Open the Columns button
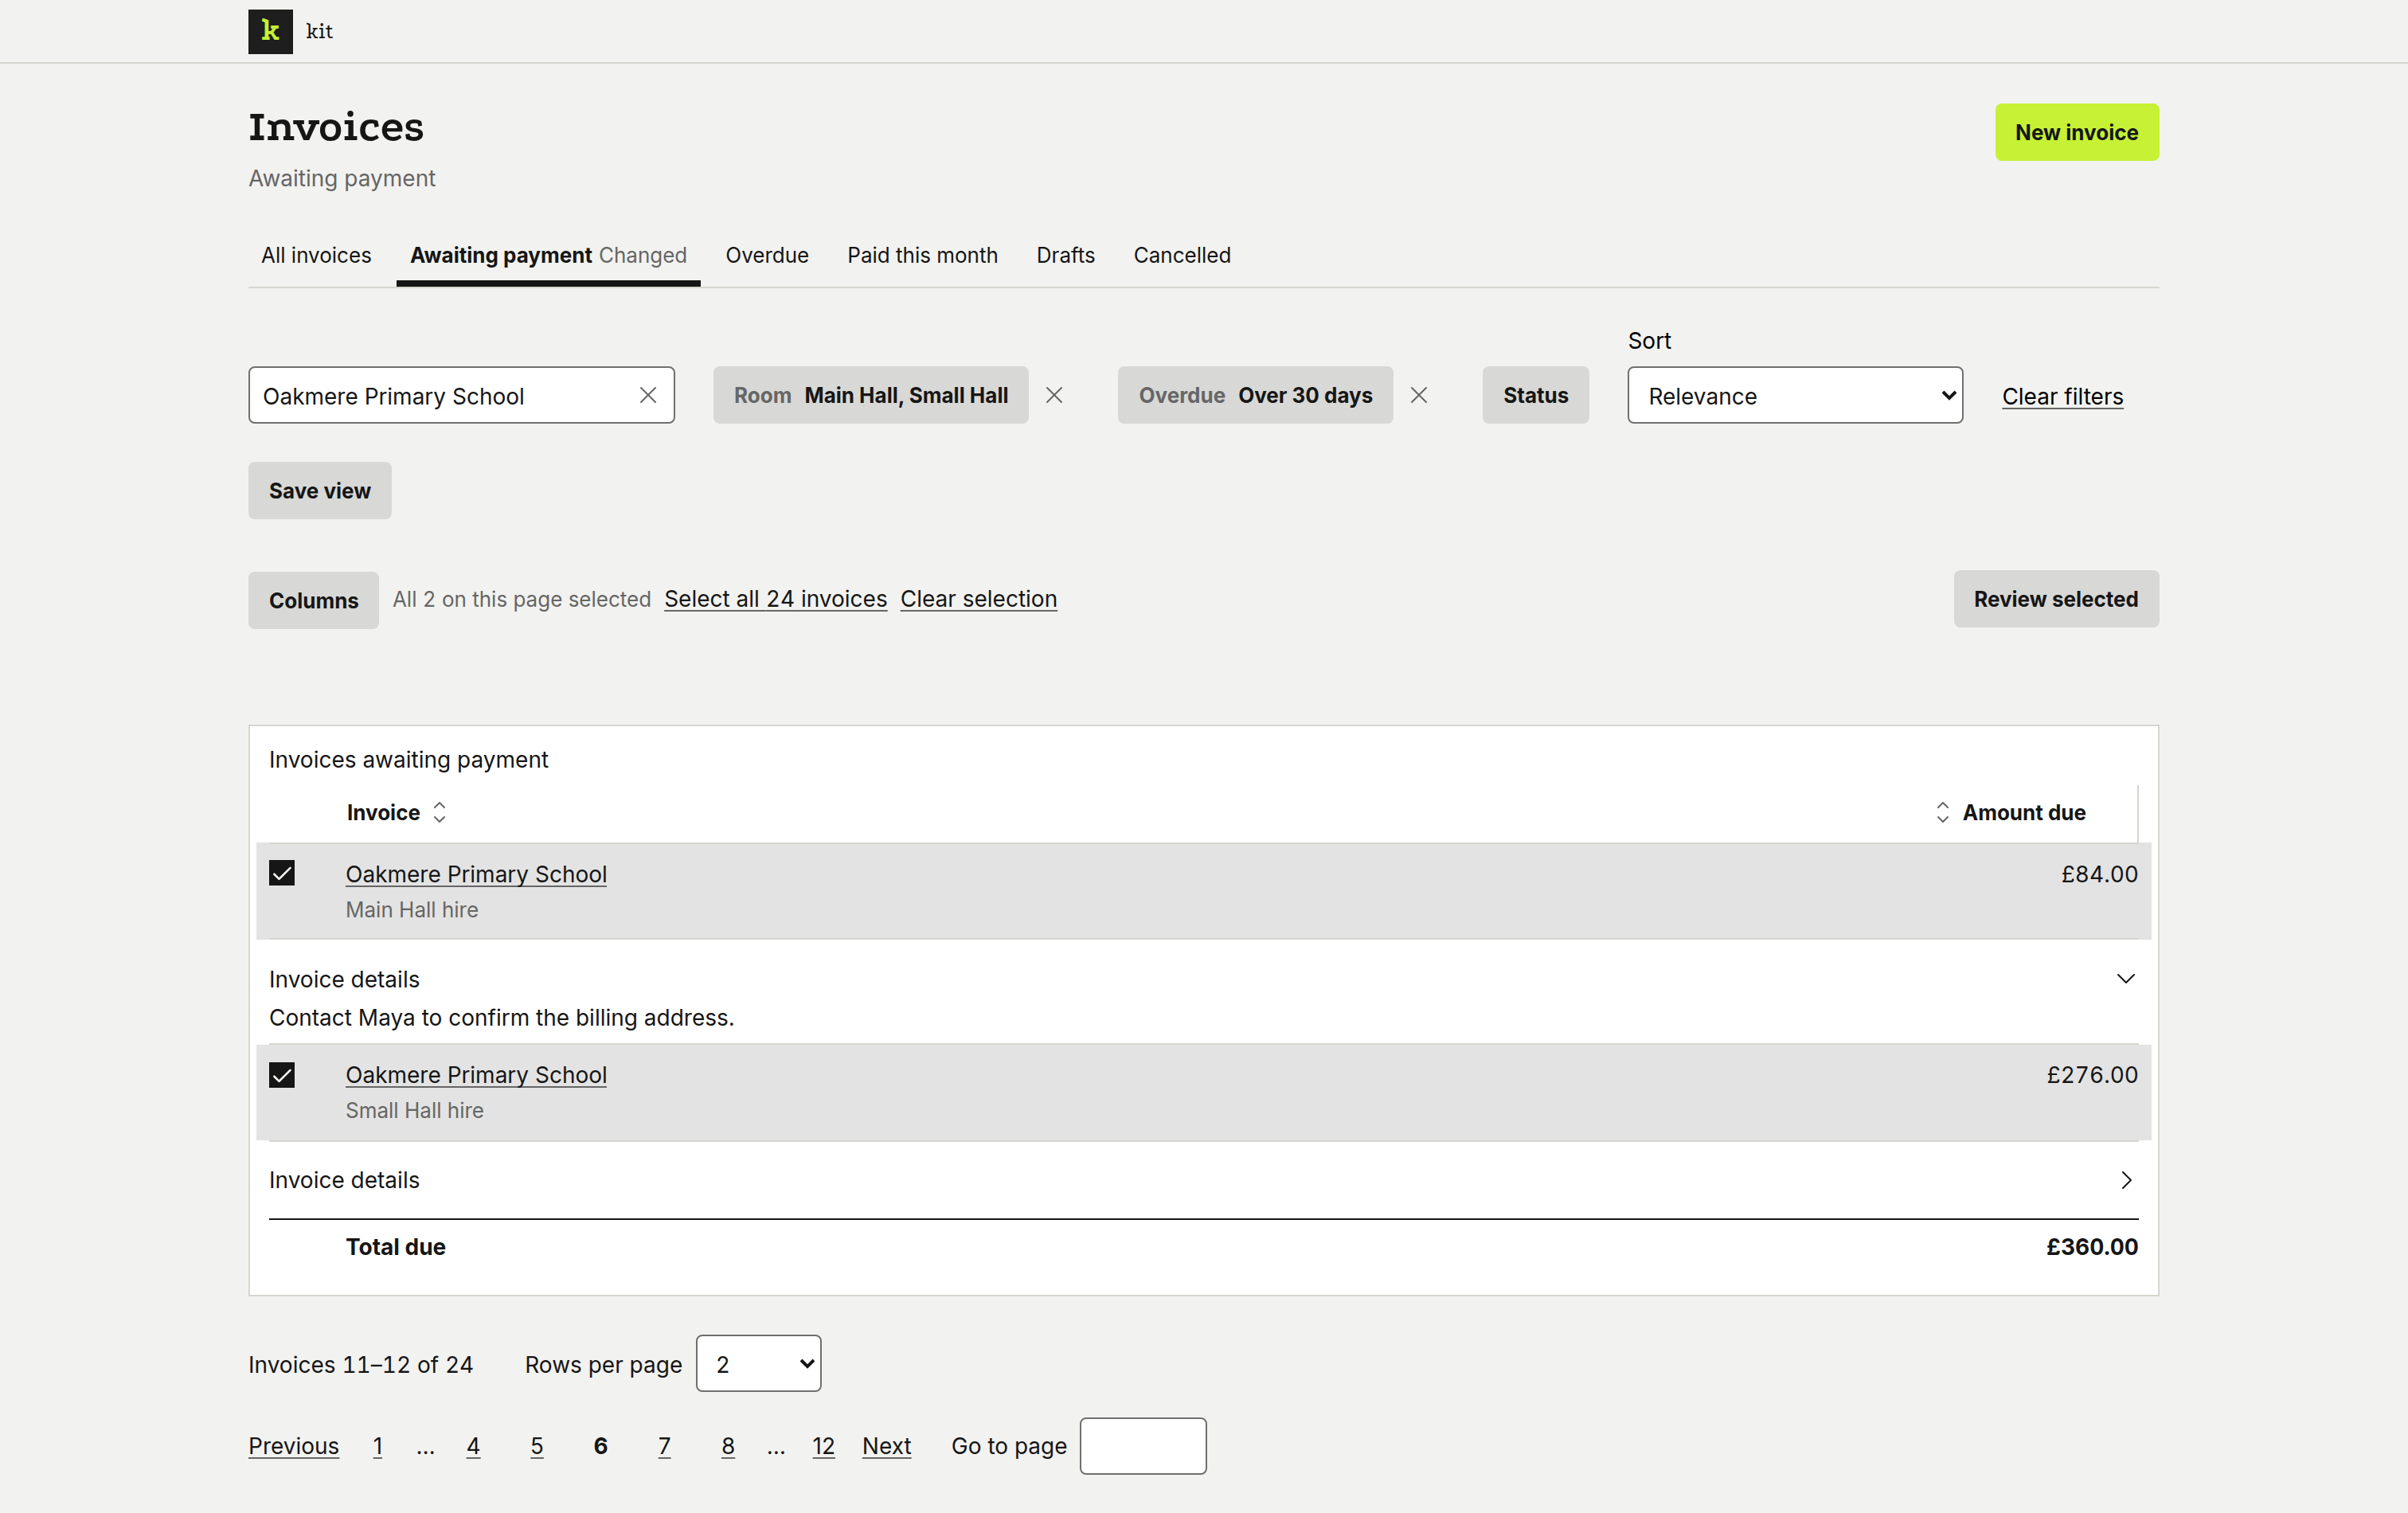The image size is (2408, 1513). 313,600
